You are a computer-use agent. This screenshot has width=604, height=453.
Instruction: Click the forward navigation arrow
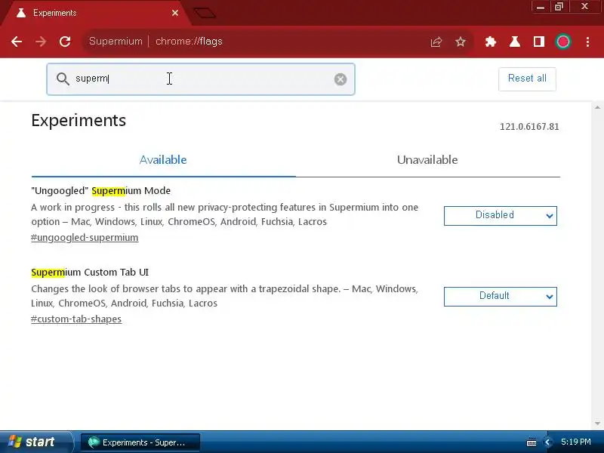click(41, 42)
